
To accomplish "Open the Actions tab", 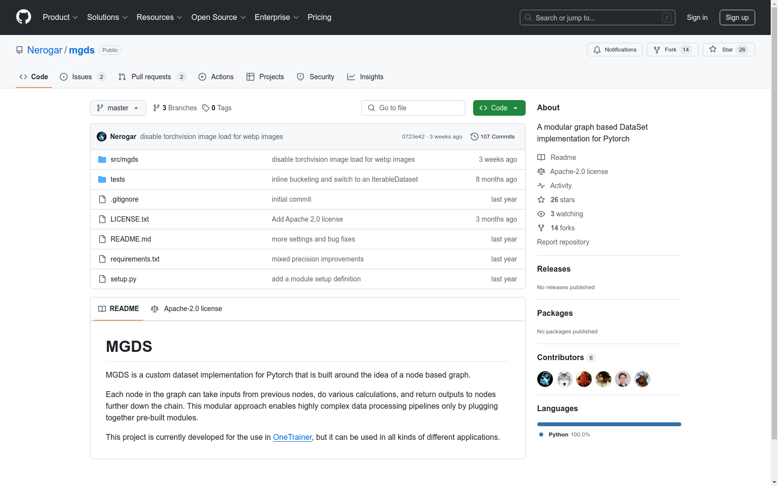I will tap(216, 77).
